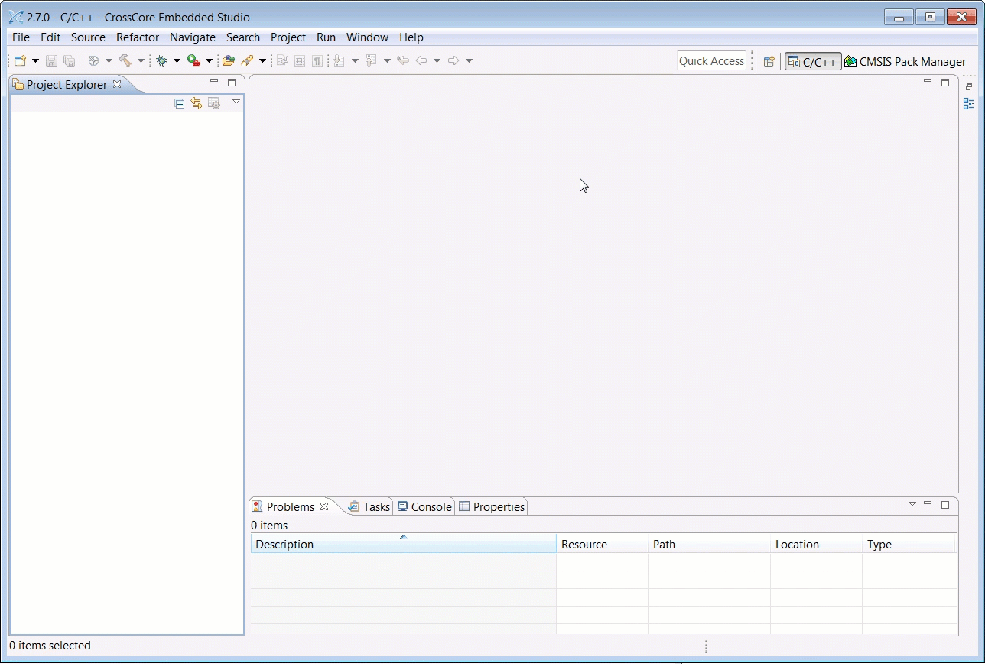Click Collapse All in Project Explorer
This screenshot has width=985, height=664.
[180, 103]
